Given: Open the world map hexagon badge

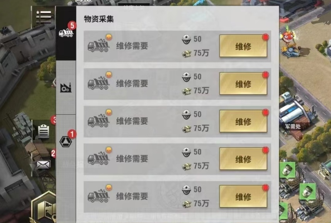Looking at the screenshot, I should click(44, 208).
